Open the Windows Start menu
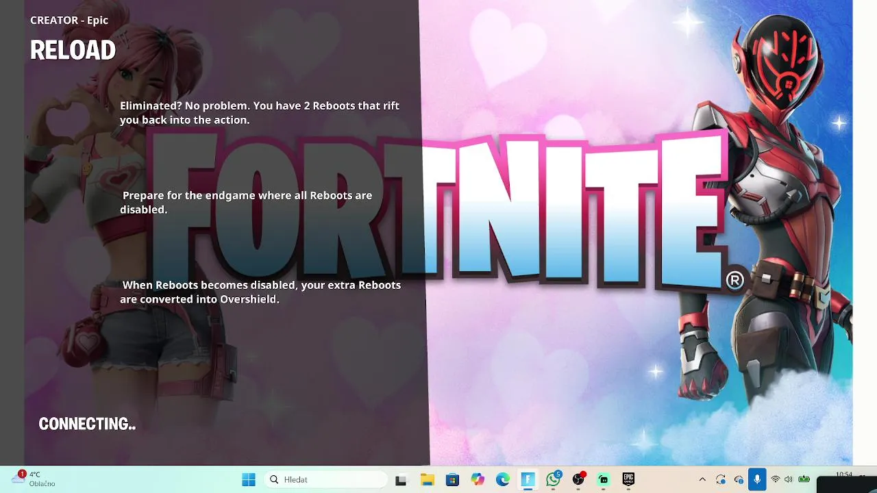The width and height of the screenshot is (877, 493). coord(249,479)
